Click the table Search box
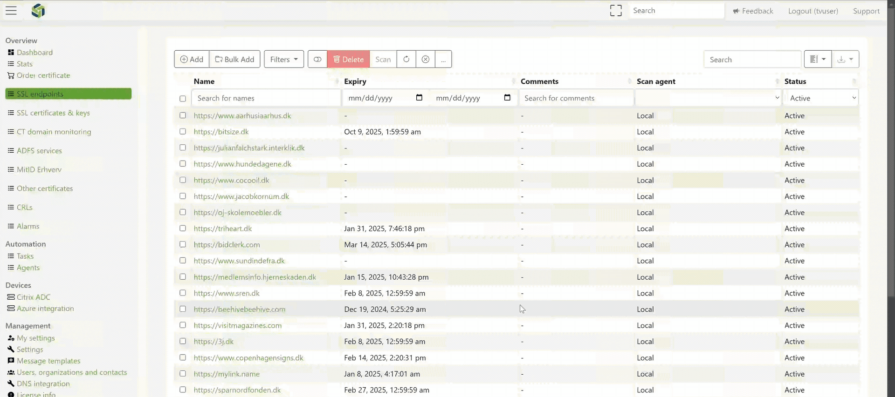Viewport: 895px width, 397px height. [752, 59]
